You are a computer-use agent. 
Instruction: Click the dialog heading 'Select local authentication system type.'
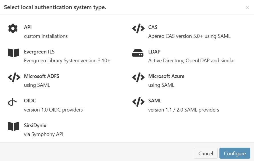coord(55,7)
